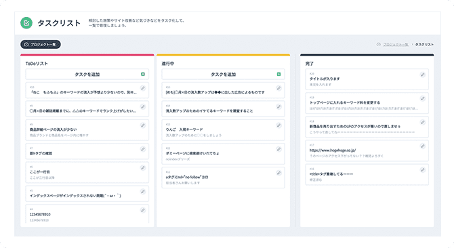
Task: Click the タスクを追加 button in ToDoリスト
Action: tap(87, 75)
